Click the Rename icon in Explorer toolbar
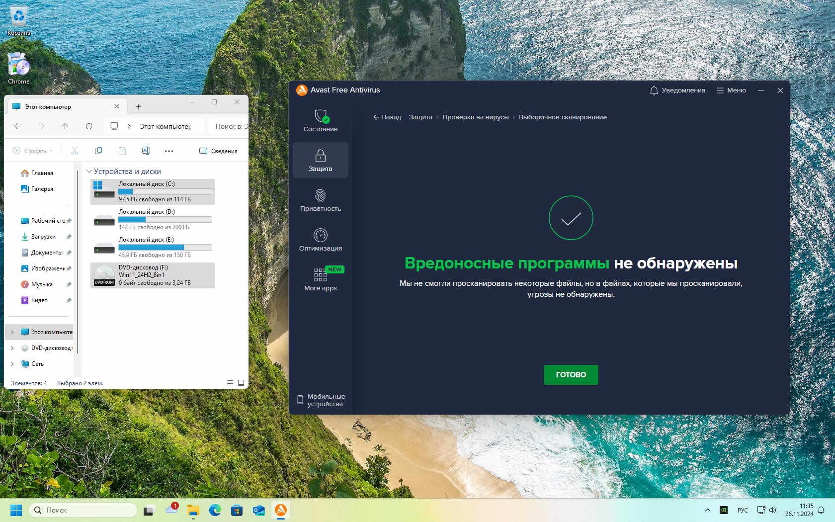 pyautogui.click(x=146, y=151)
